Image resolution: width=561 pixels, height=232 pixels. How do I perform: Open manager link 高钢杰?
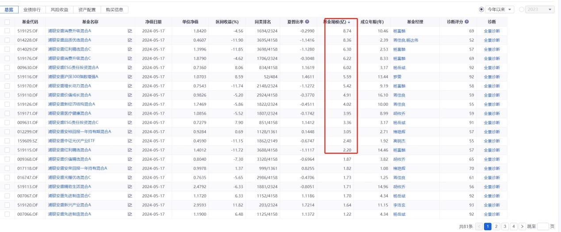pos(400,141)
